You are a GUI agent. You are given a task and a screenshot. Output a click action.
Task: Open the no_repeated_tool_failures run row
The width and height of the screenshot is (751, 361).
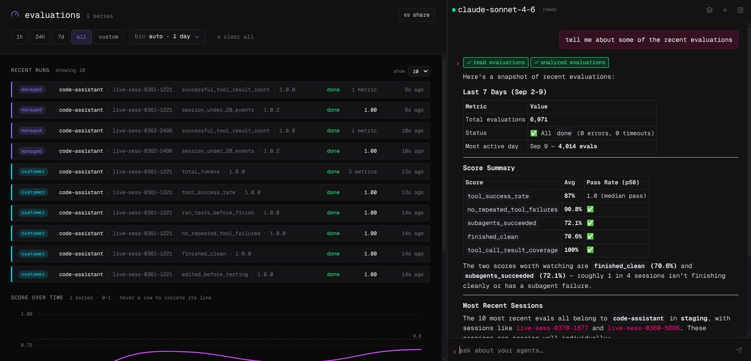(x=220, y=233)
